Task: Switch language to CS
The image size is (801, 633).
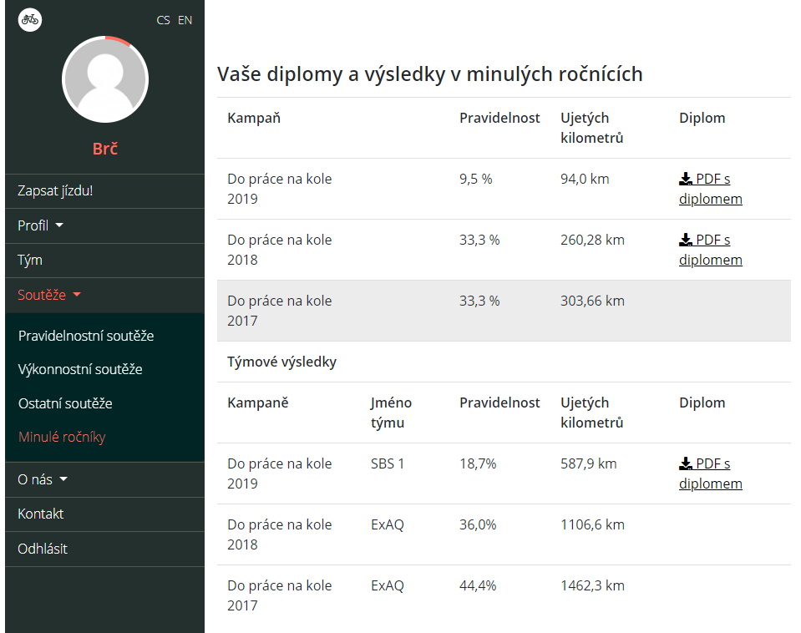Action: 163,20
